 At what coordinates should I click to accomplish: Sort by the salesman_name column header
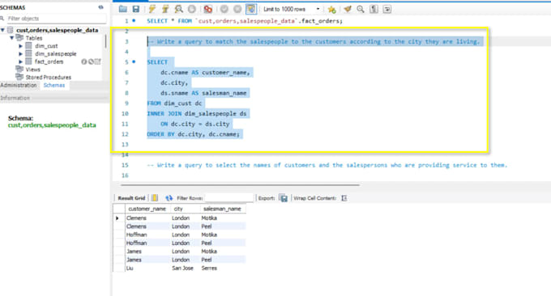point(222,209)
